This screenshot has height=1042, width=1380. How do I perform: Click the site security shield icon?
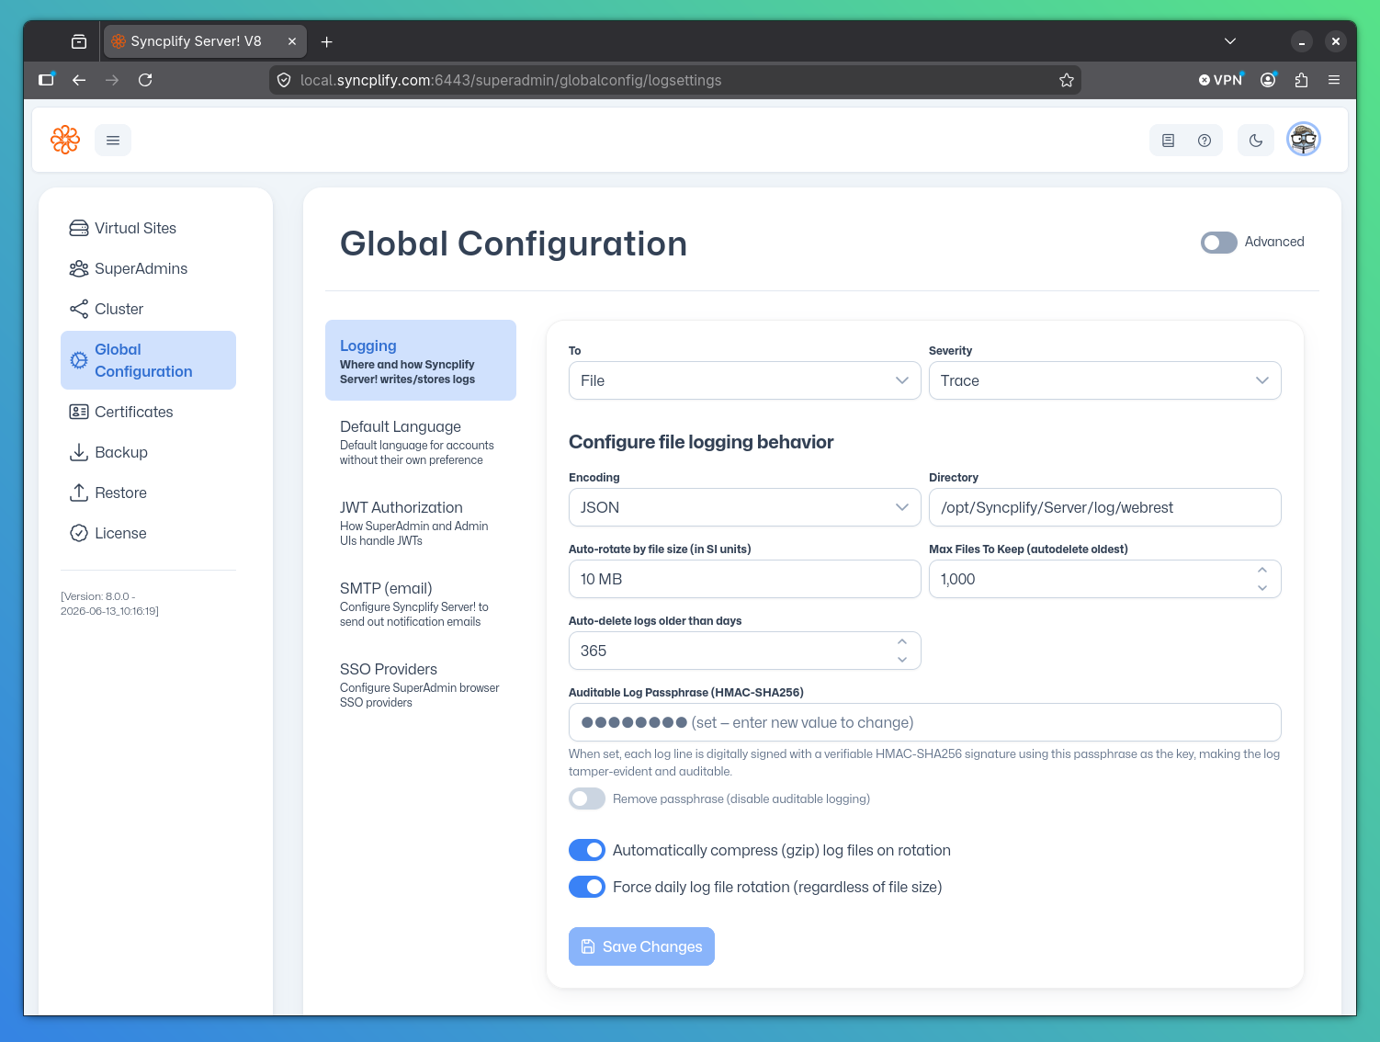click(284, 80)
